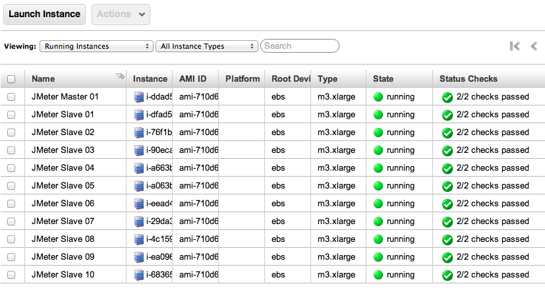Viewport: 545px width, 290px height.
Task: Click the instance icon for JMeter Slave 05
Action: tap(139, 186)
